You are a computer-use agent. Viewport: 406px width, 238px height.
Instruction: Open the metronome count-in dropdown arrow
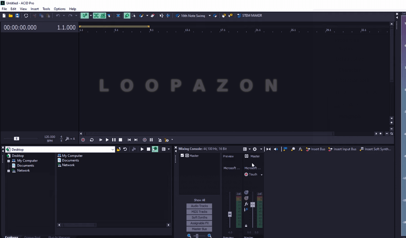pyautogui.click(x=172, y=140)
